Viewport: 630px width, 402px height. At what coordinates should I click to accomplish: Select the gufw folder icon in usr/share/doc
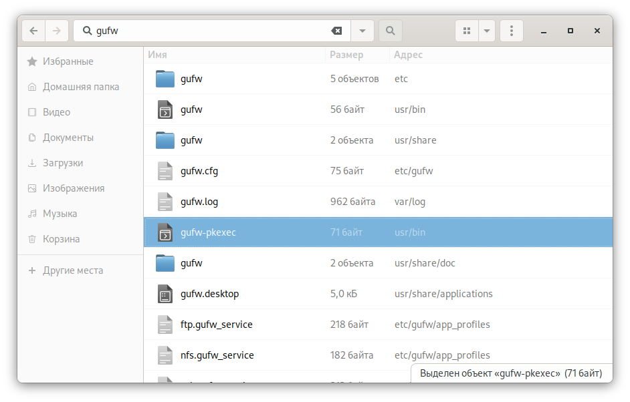165,263
